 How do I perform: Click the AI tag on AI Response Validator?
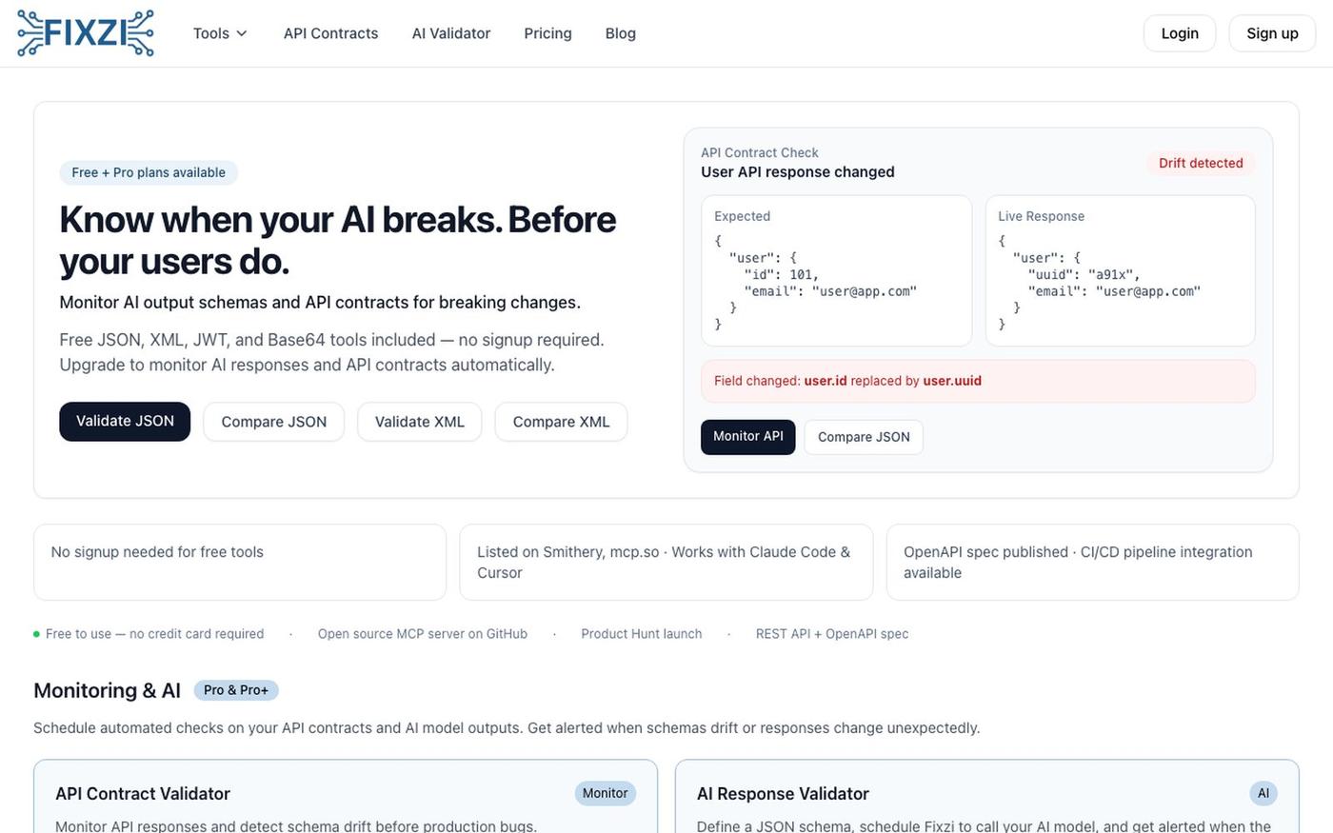click(1263, 793)
